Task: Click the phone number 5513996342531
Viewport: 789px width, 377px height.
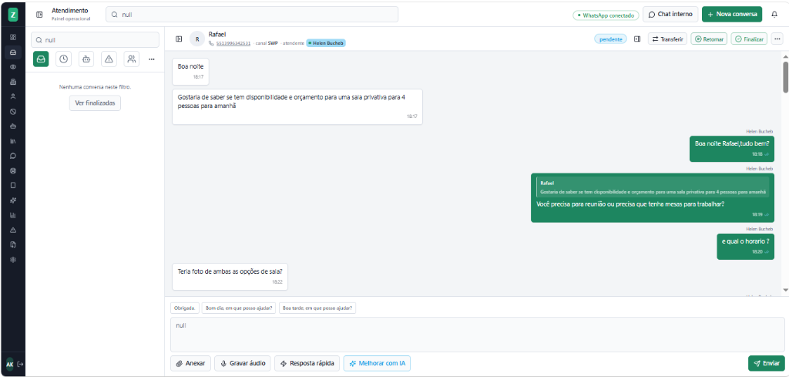Action: coord(233,43)
